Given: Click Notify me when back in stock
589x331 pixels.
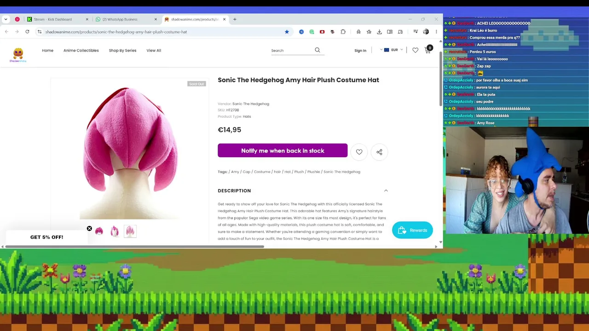Looking at the screenshot, I should (283, 151).
